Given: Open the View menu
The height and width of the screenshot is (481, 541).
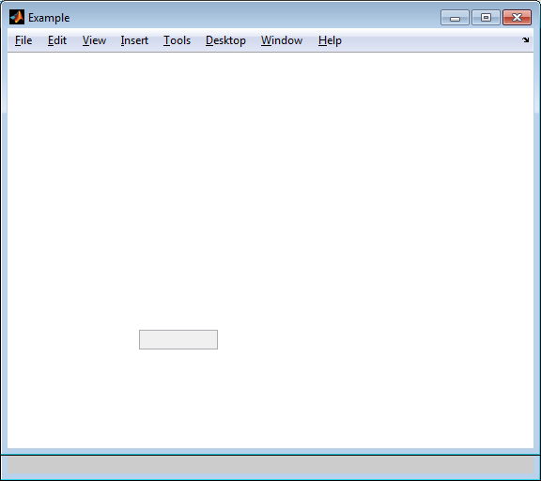Looking at the screenshot, I should [x=94, y=40].
